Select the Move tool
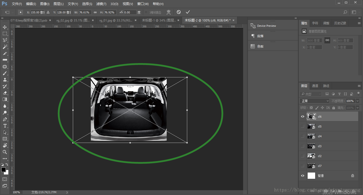The width and height of the screenshot is (363, 195). [x=5, y=27]
